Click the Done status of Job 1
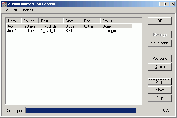The height and width of the screenshot is (118, 177). point(107,26)
